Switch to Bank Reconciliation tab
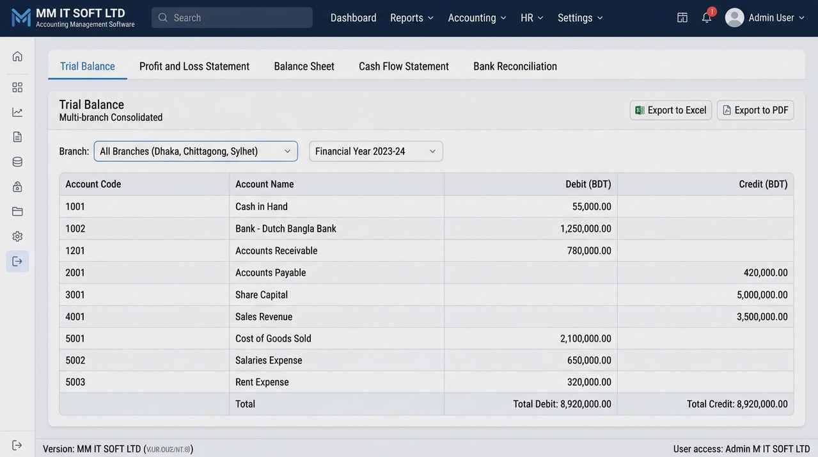Image resolution: width=818 pixels, height=457 pixels. [515, 66]
